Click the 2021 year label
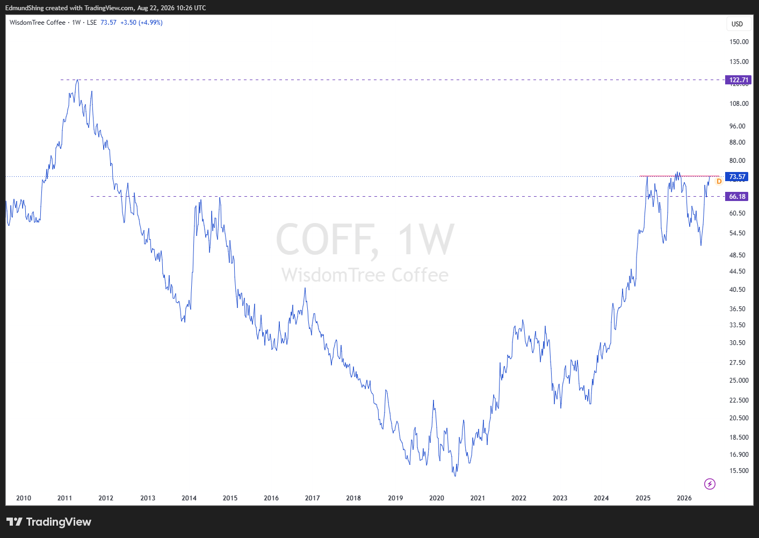 click(478, 498)
